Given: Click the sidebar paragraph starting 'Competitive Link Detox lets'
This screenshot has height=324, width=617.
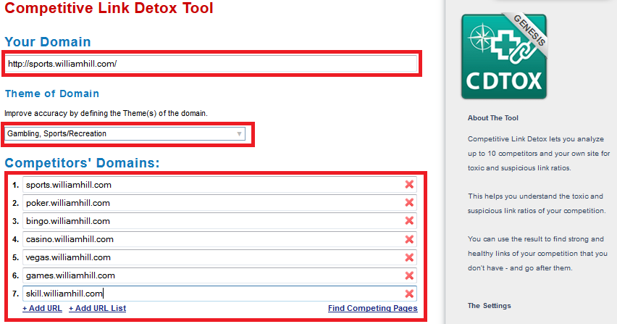Looking at the screenshot, I should [539, 154].
